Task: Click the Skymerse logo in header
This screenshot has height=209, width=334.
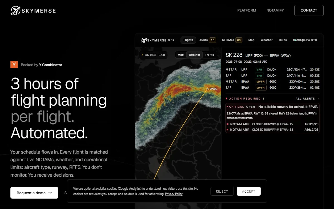Action: [x=33, y=11]
